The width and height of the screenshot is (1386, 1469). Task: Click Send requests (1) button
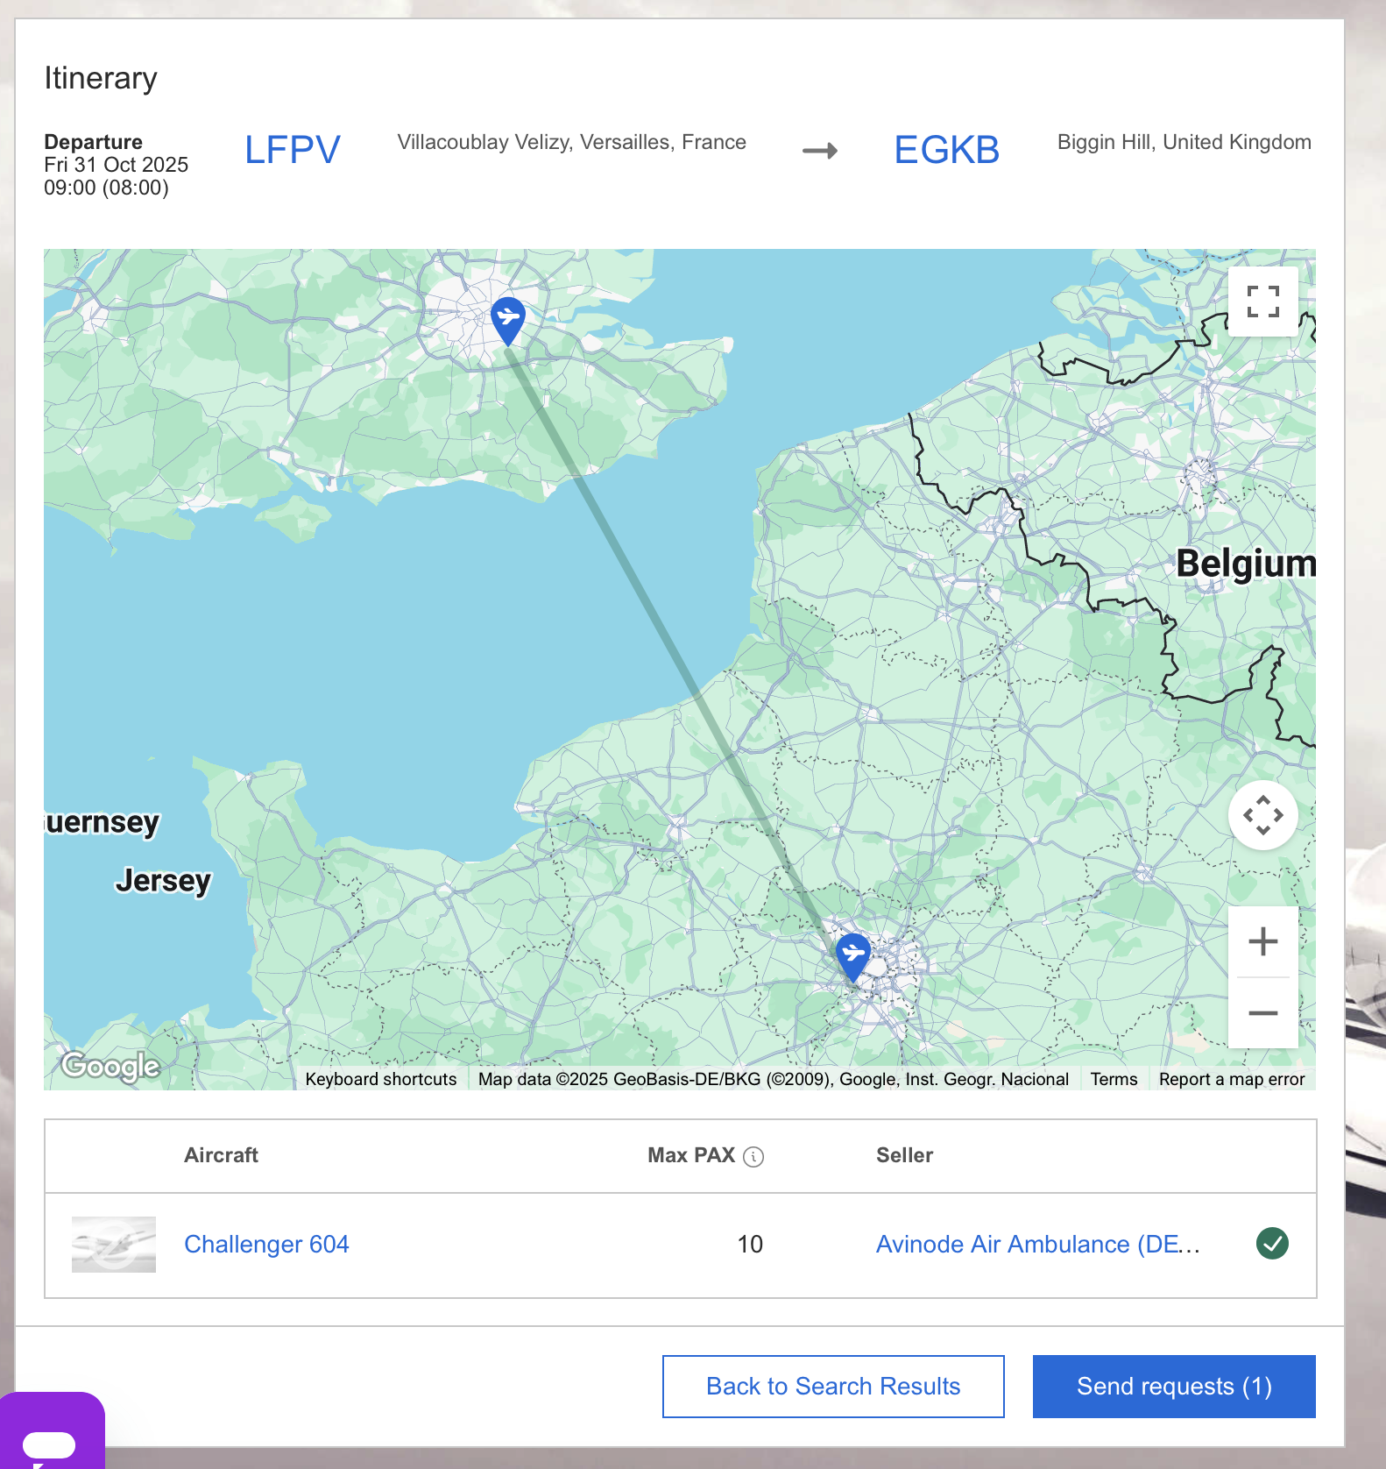tap(1174, 1386)
